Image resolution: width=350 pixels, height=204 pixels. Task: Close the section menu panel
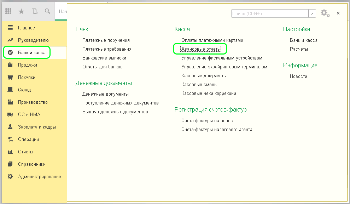coord(338,13)
